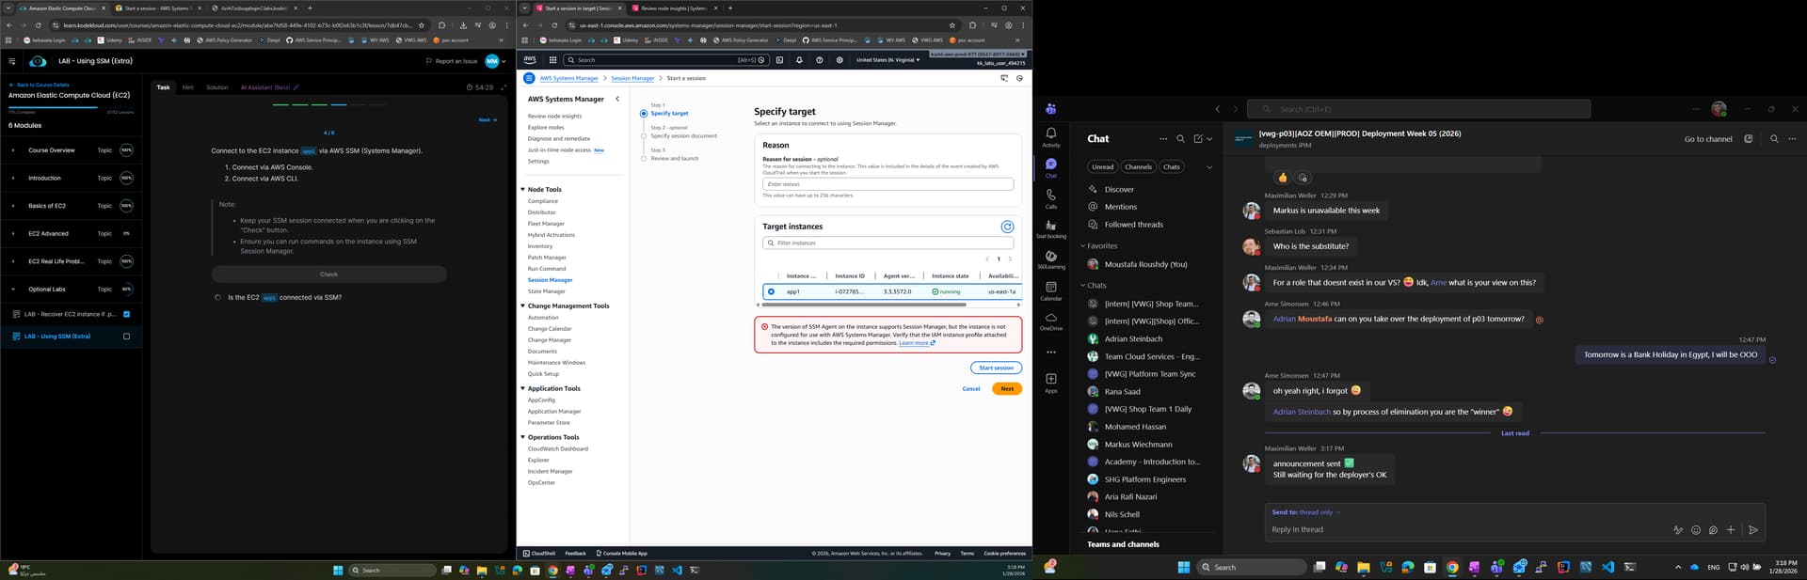Open the Calls section in Teams
The height and width of the screenshot is (580, 1807).
point(1050,197)
